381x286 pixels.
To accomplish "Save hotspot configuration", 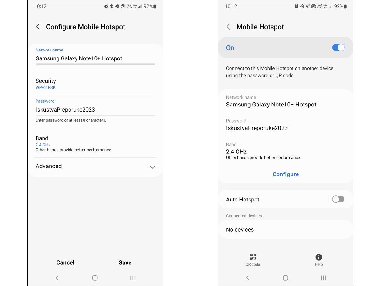I will 125,262.
